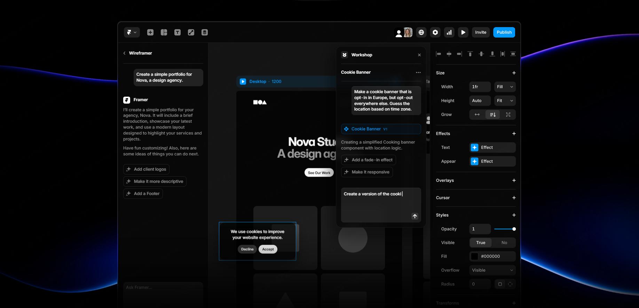639x308 pixels.
Task: Click the Workshop panel icon
Action: [345, 55]
